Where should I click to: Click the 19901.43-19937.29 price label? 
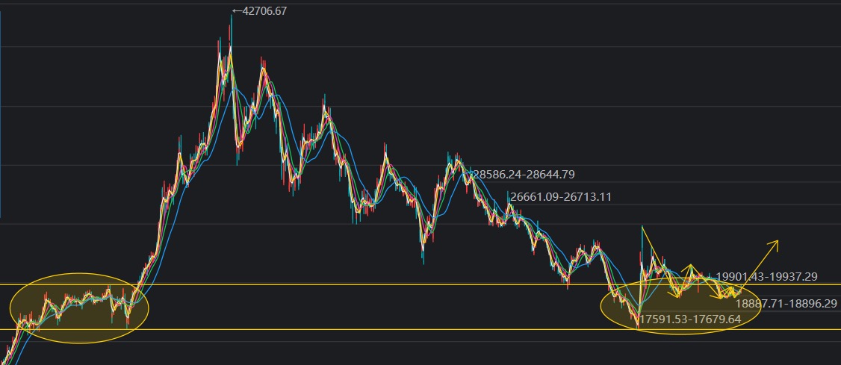coord(766,277)
